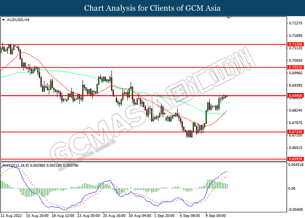
Task: Click the 0.72275 price axis value
Action: [296, 23]
